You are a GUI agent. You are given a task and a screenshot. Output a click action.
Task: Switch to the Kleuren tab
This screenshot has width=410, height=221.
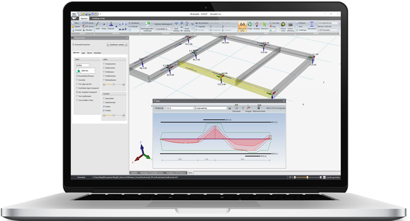[89, 53]
